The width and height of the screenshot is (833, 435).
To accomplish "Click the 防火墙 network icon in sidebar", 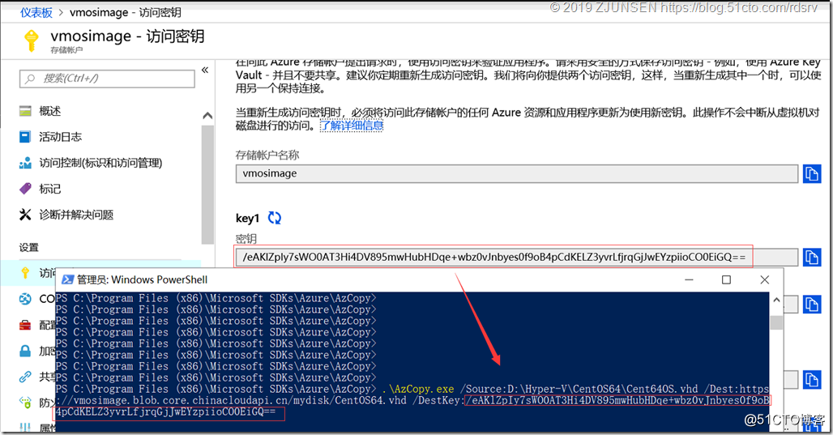I will (25, 403).
